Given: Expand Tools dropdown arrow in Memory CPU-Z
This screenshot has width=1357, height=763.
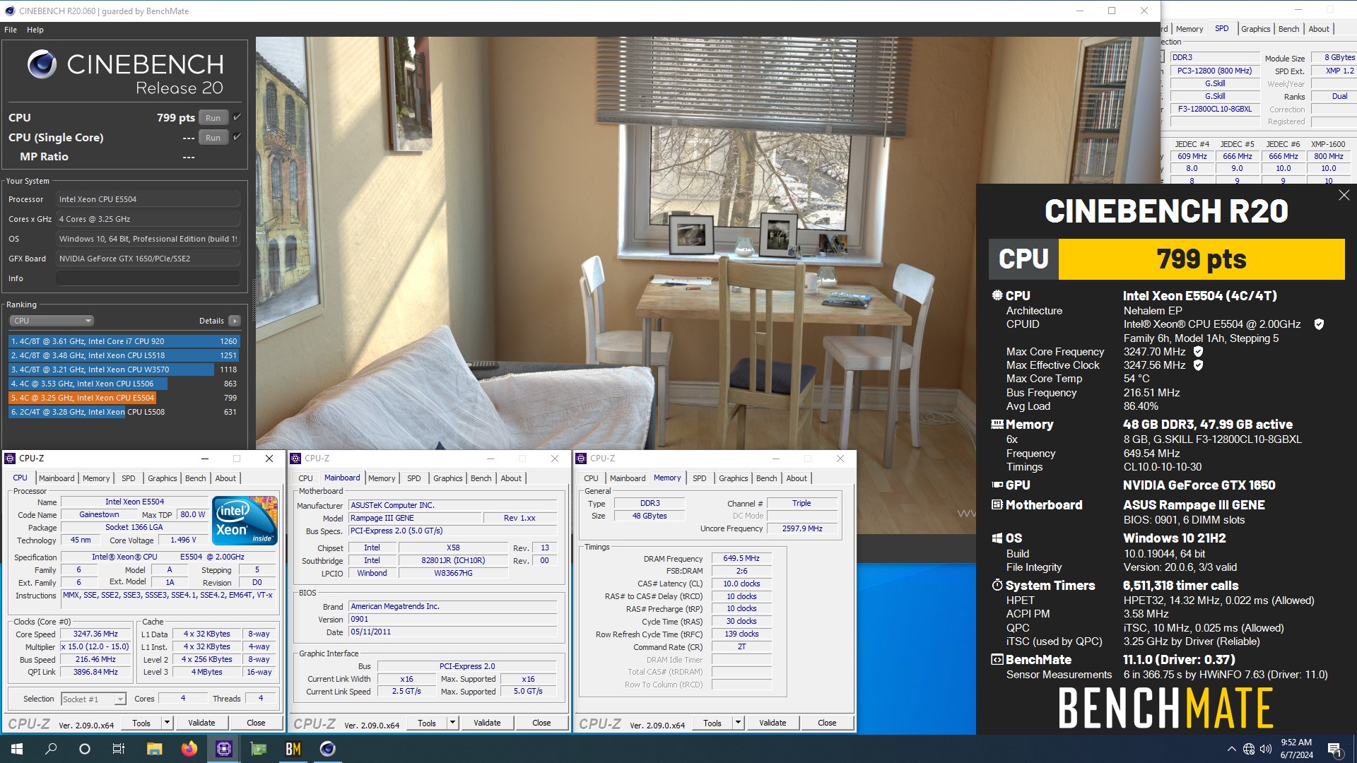Looking at the screenshot, I should point(738,723).
